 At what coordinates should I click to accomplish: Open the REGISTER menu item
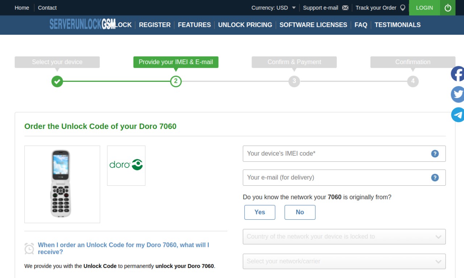click(x=155, y=25)
